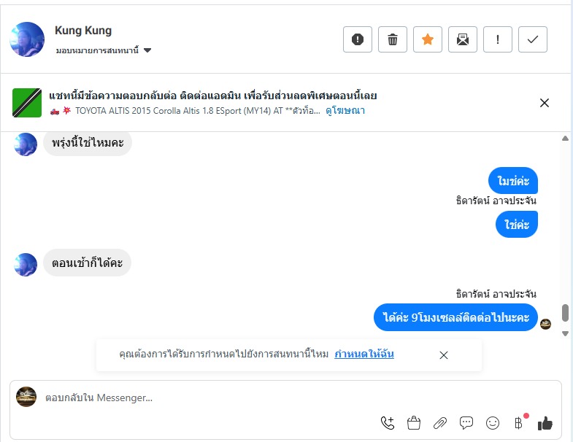Viewport: 573px width, 442px height.
Task: Open saved replies speech bubble icon
Action: pyautogui.click(x=466, y=423)
